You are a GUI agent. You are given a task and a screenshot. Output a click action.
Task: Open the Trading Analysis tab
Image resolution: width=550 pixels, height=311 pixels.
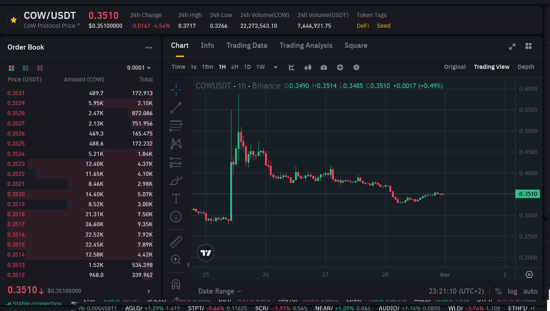pos(306,46)
